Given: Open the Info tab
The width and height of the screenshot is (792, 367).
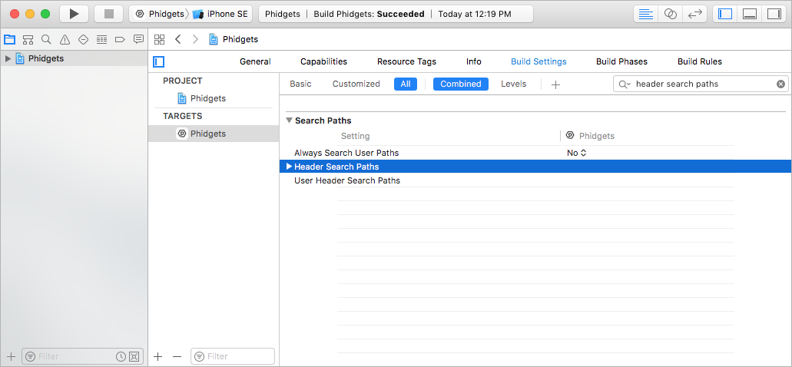Looking at the screenshot, I should point(474,61).
